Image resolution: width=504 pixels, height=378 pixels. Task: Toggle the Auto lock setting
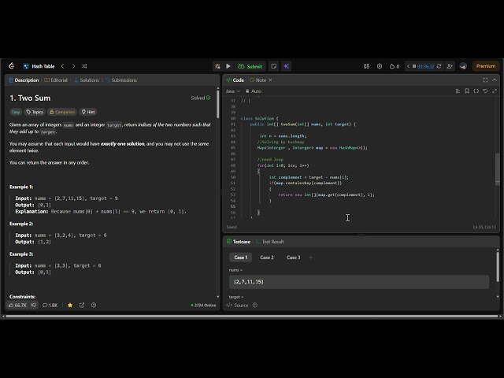[254, 91]
